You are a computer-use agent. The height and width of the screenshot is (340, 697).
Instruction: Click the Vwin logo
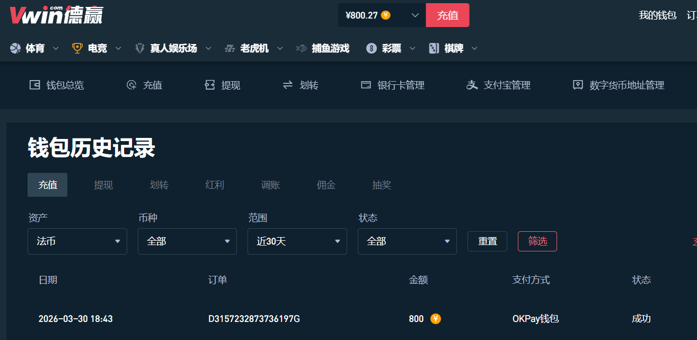click(56, 15)
